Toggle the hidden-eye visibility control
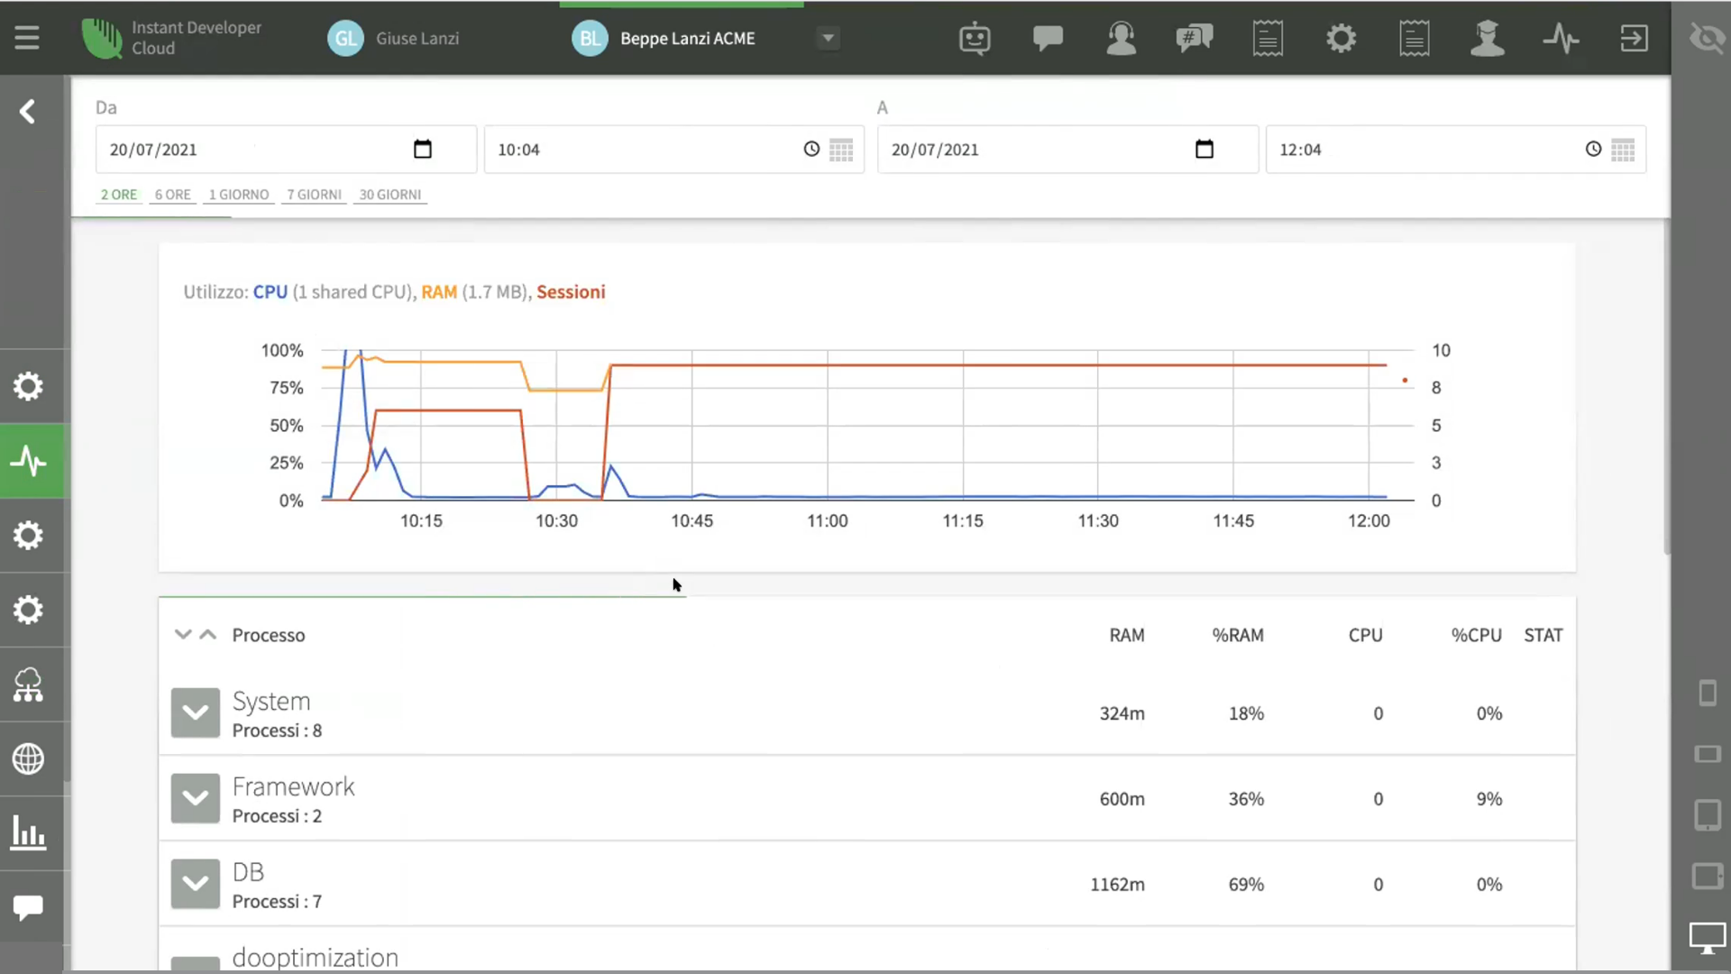The height and width of the screenshot is (974, 1731). pyautogui.click(x=1707, y=38)
